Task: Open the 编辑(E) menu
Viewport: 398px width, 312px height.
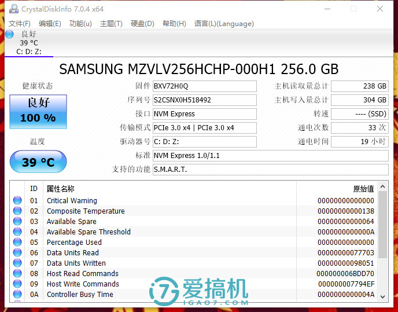Action: pos(50,24)
